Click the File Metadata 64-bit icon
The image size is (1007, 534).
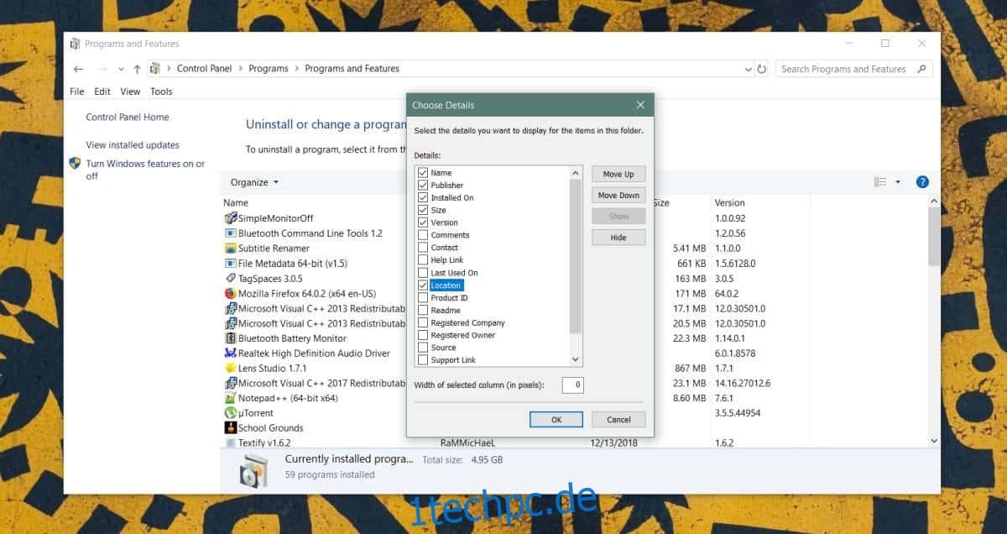tap(231, 264)
